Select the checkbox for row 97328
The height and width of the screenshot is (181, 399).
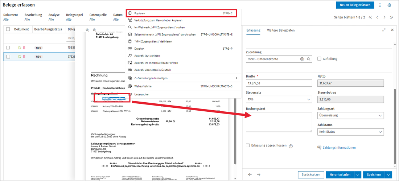8,57
